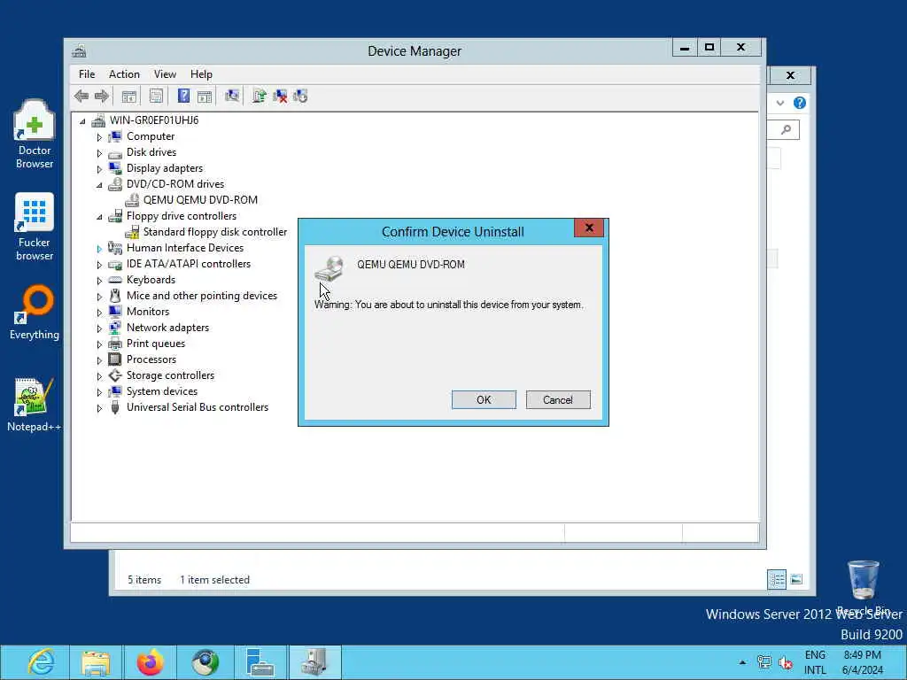Click Cancel in Confirm Device Uninstall dialog
The image size is (907, 680).
click(558, 399)
